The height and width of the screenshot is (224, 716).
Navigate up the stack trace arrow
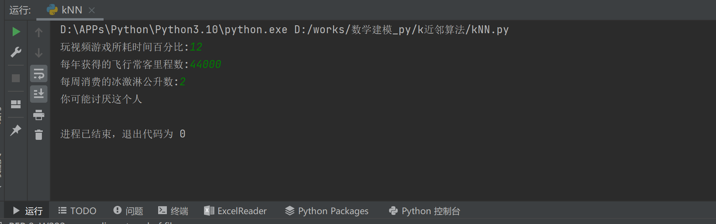tap(39, 32)
